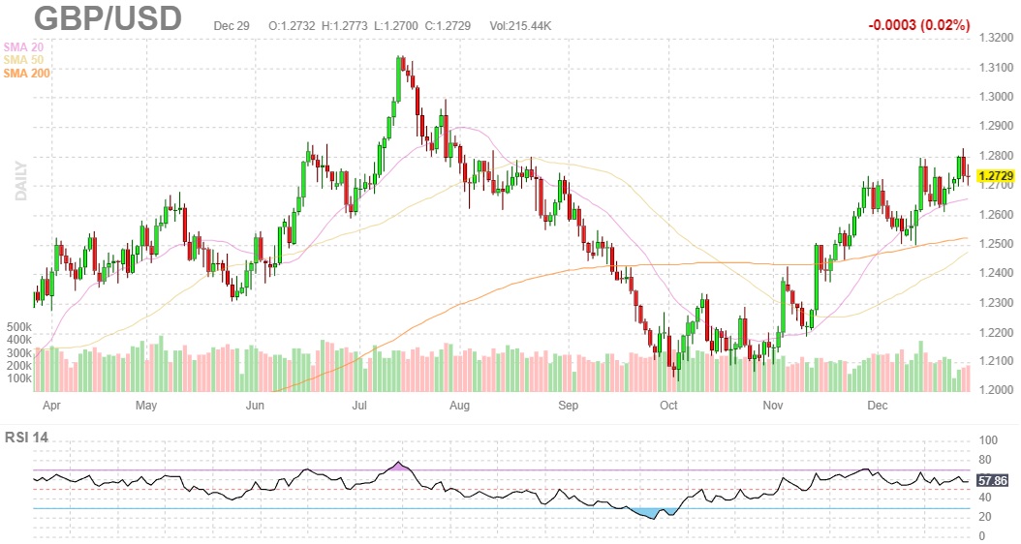The width and height of the screenshot is (1021, 544).
Task: Click the Aug month axis label
Action: [459, 406]
